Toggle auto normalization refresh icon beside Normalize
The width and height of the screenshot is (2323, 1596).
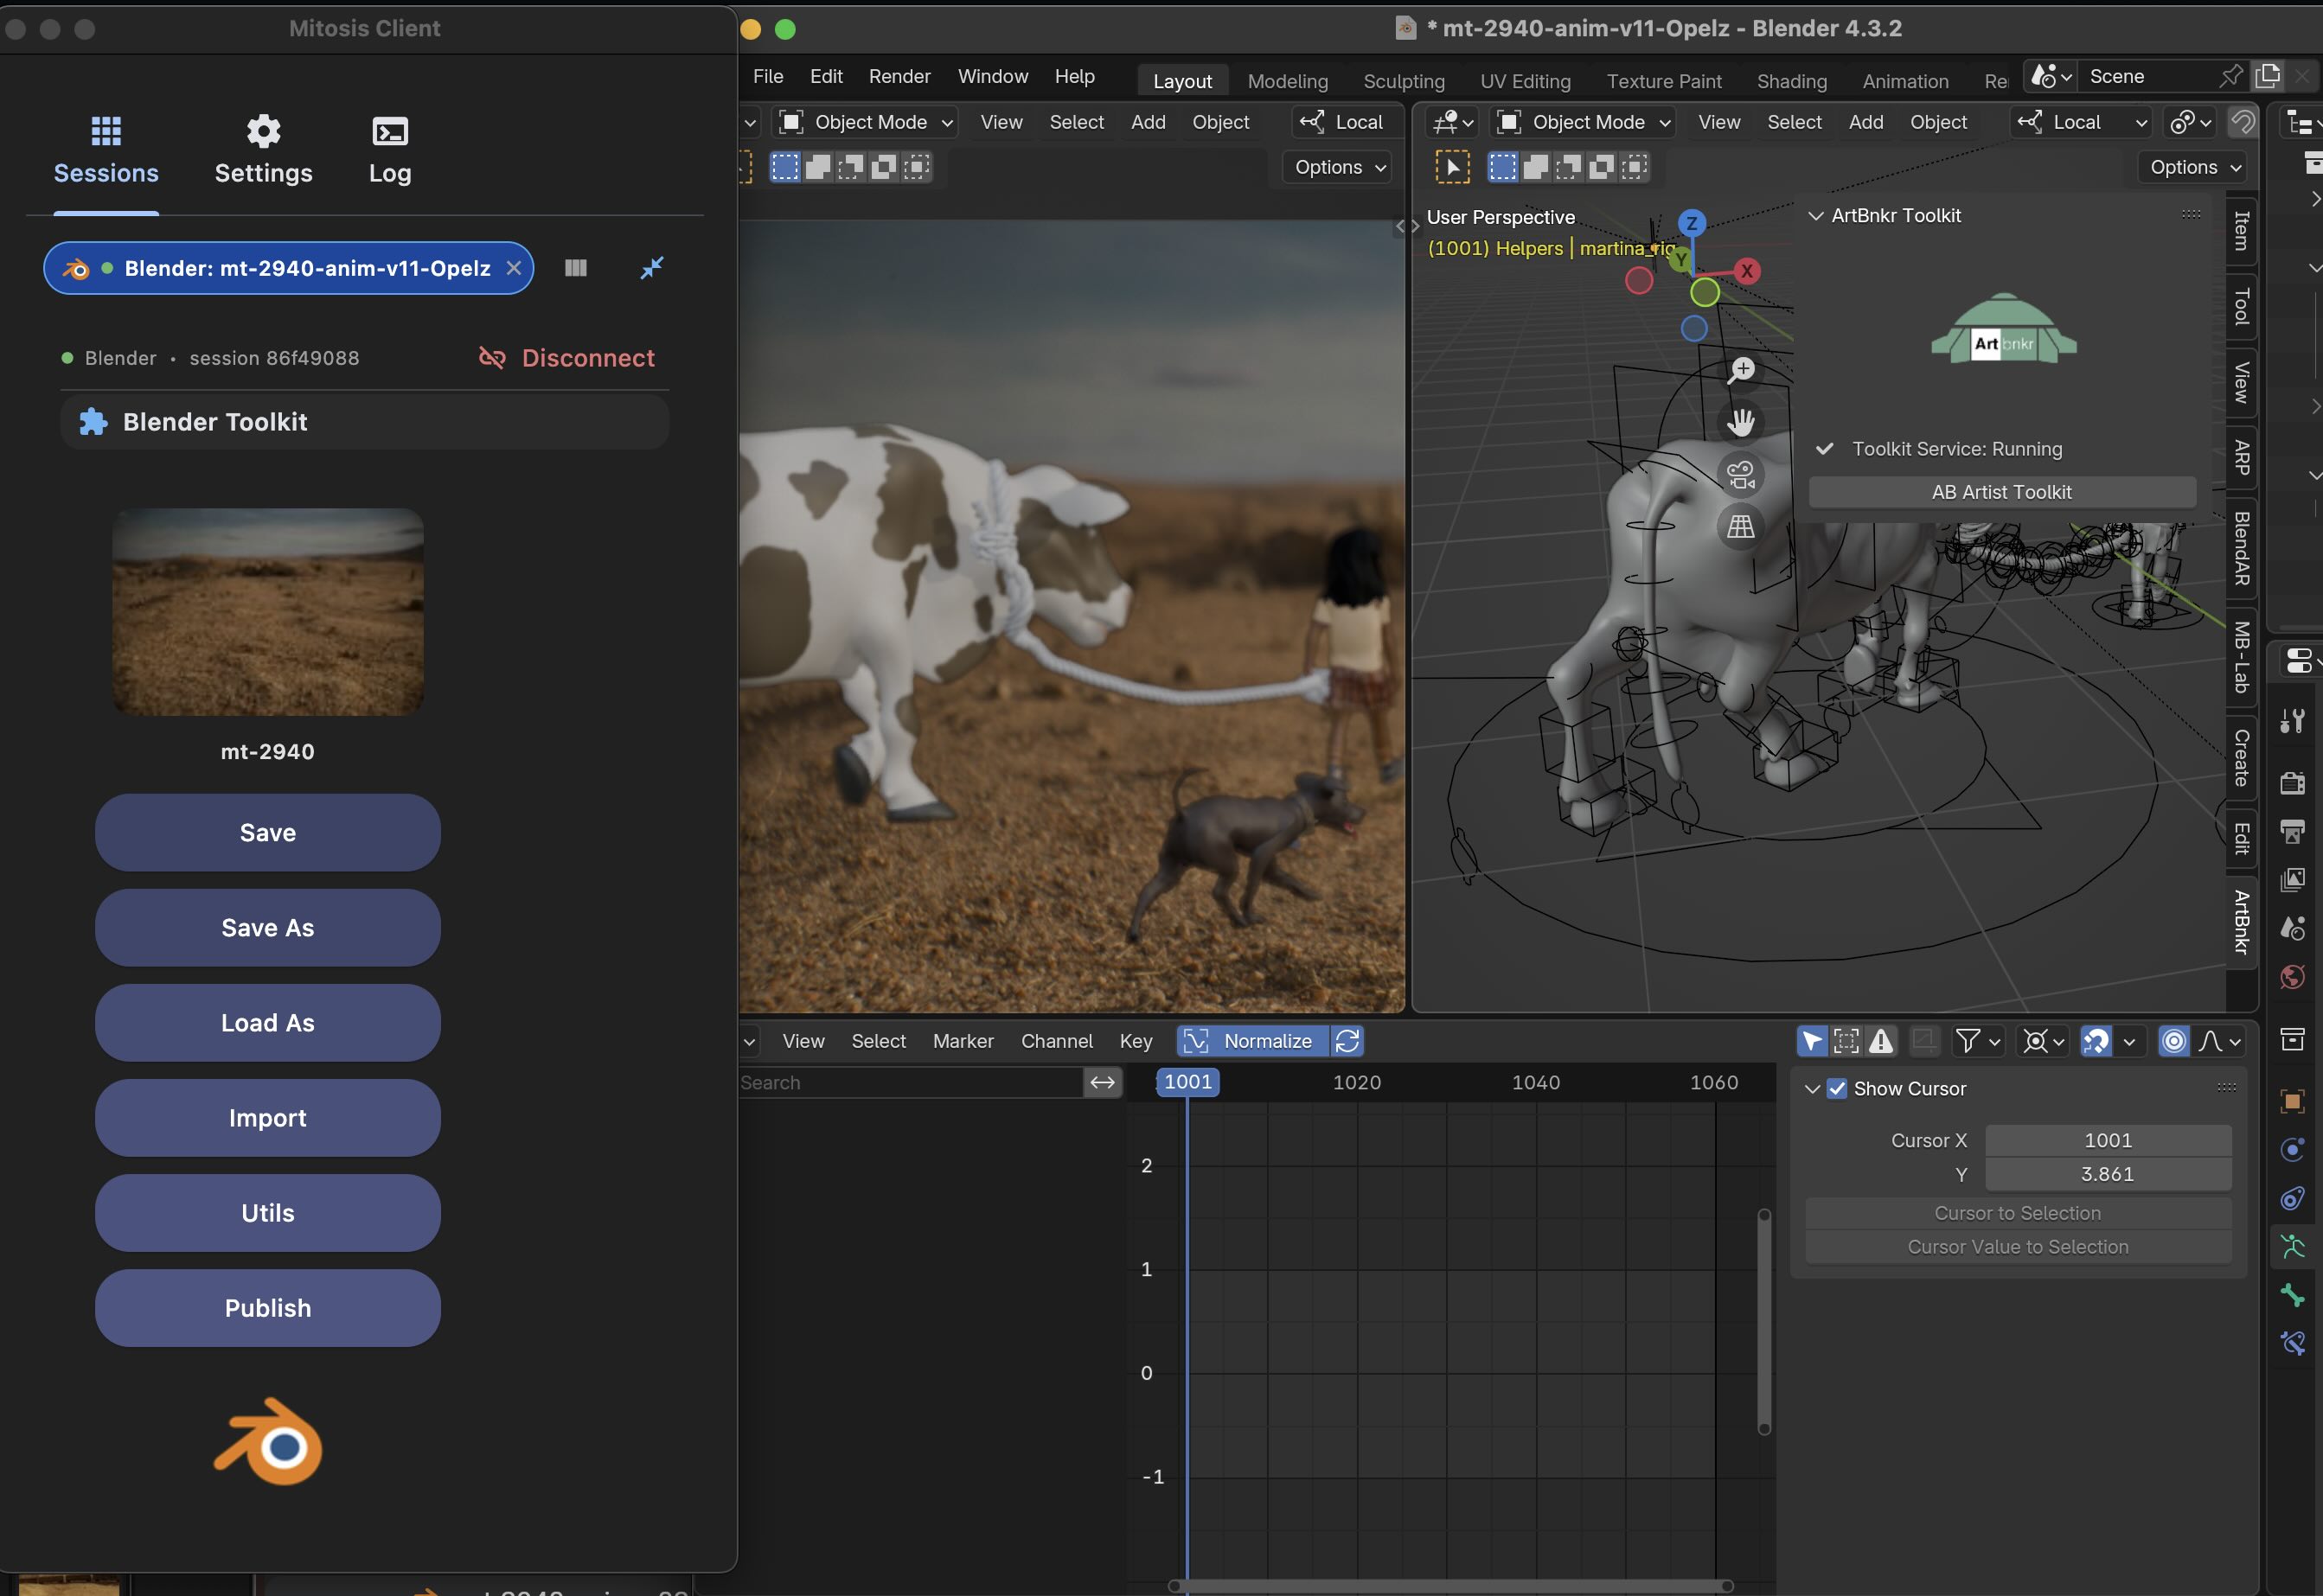click(x=1347, y=1041)
